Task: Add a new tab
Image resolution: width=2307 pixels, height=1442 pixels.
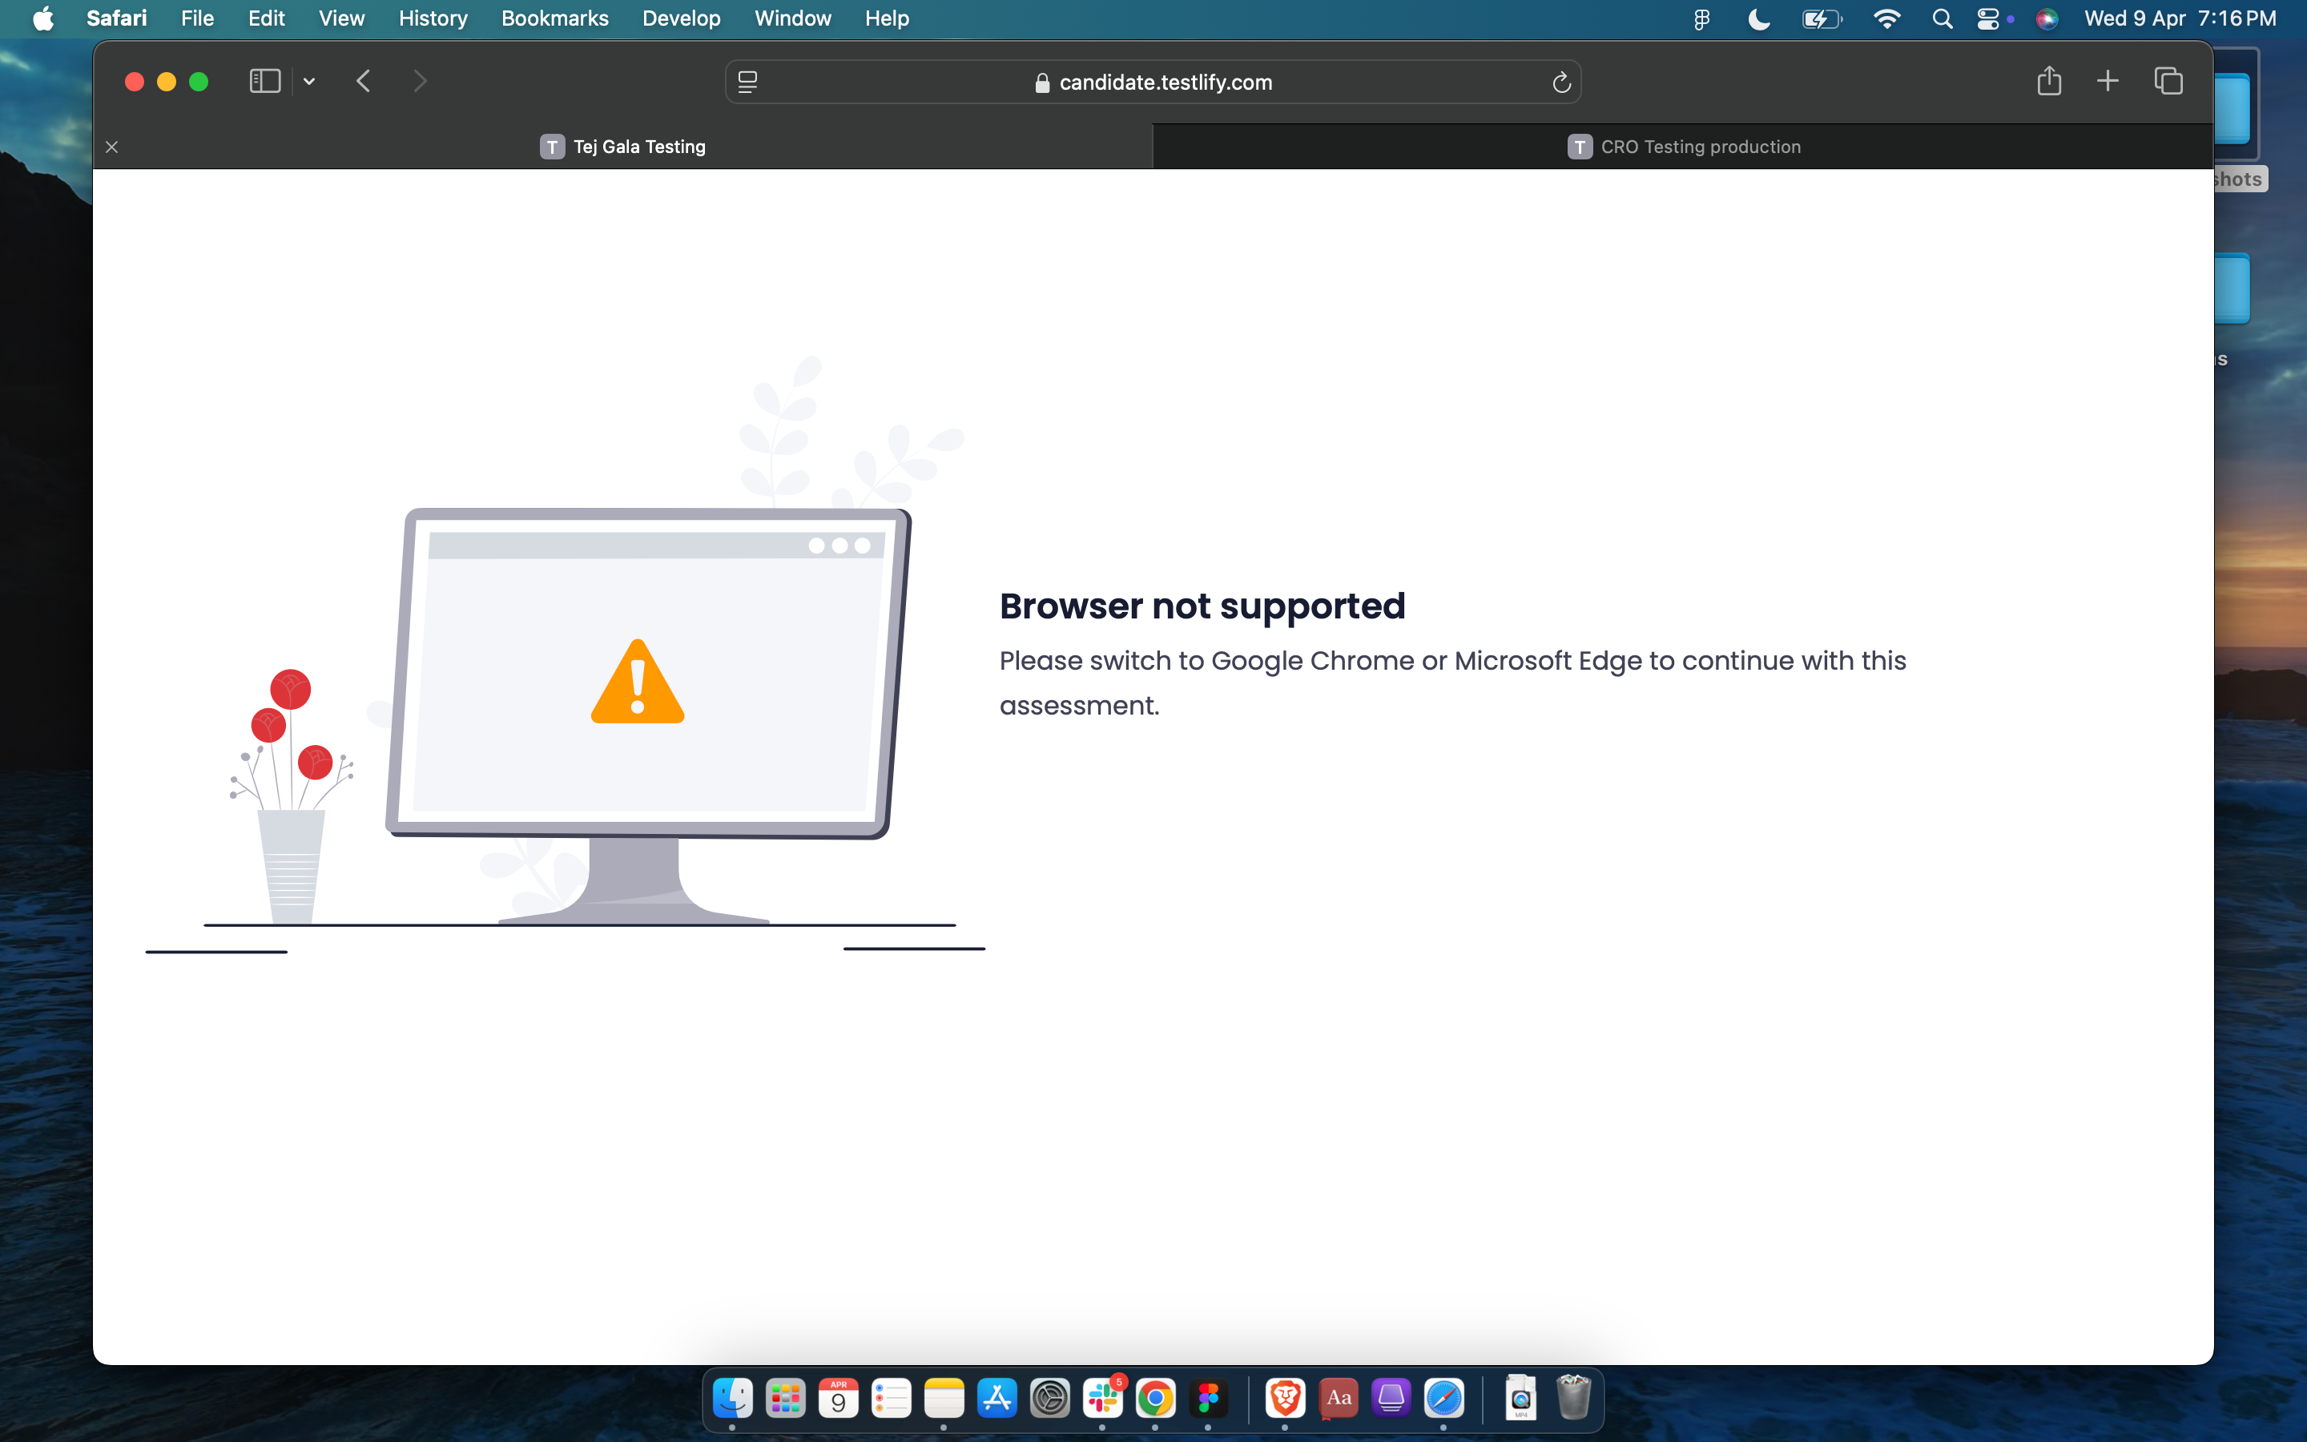Action: click(x=2108, y=81)
